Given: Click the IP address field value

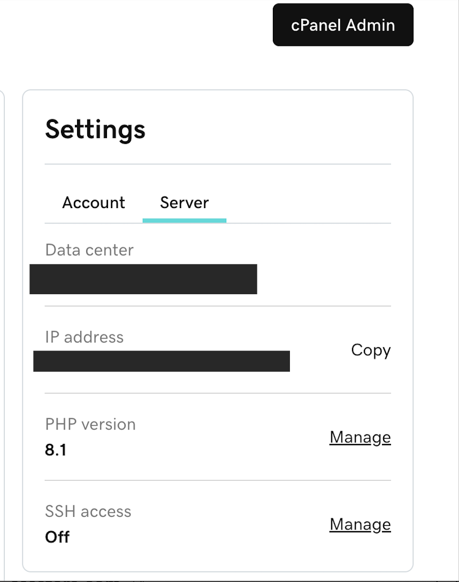Looking at the screenshot, I should (161, 361).
